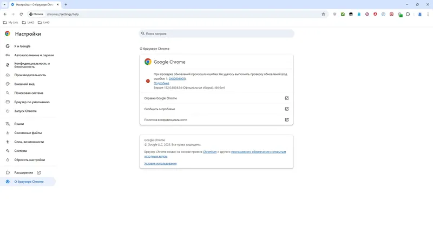The height and width of the screenshot is (234, 433).
Task: Click the Chrome logo beside Настройки
Action: coord(8,34)
